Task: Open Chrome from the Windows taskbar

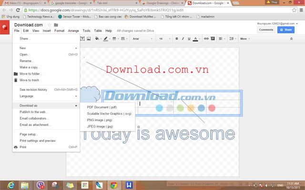Action: 113,185
